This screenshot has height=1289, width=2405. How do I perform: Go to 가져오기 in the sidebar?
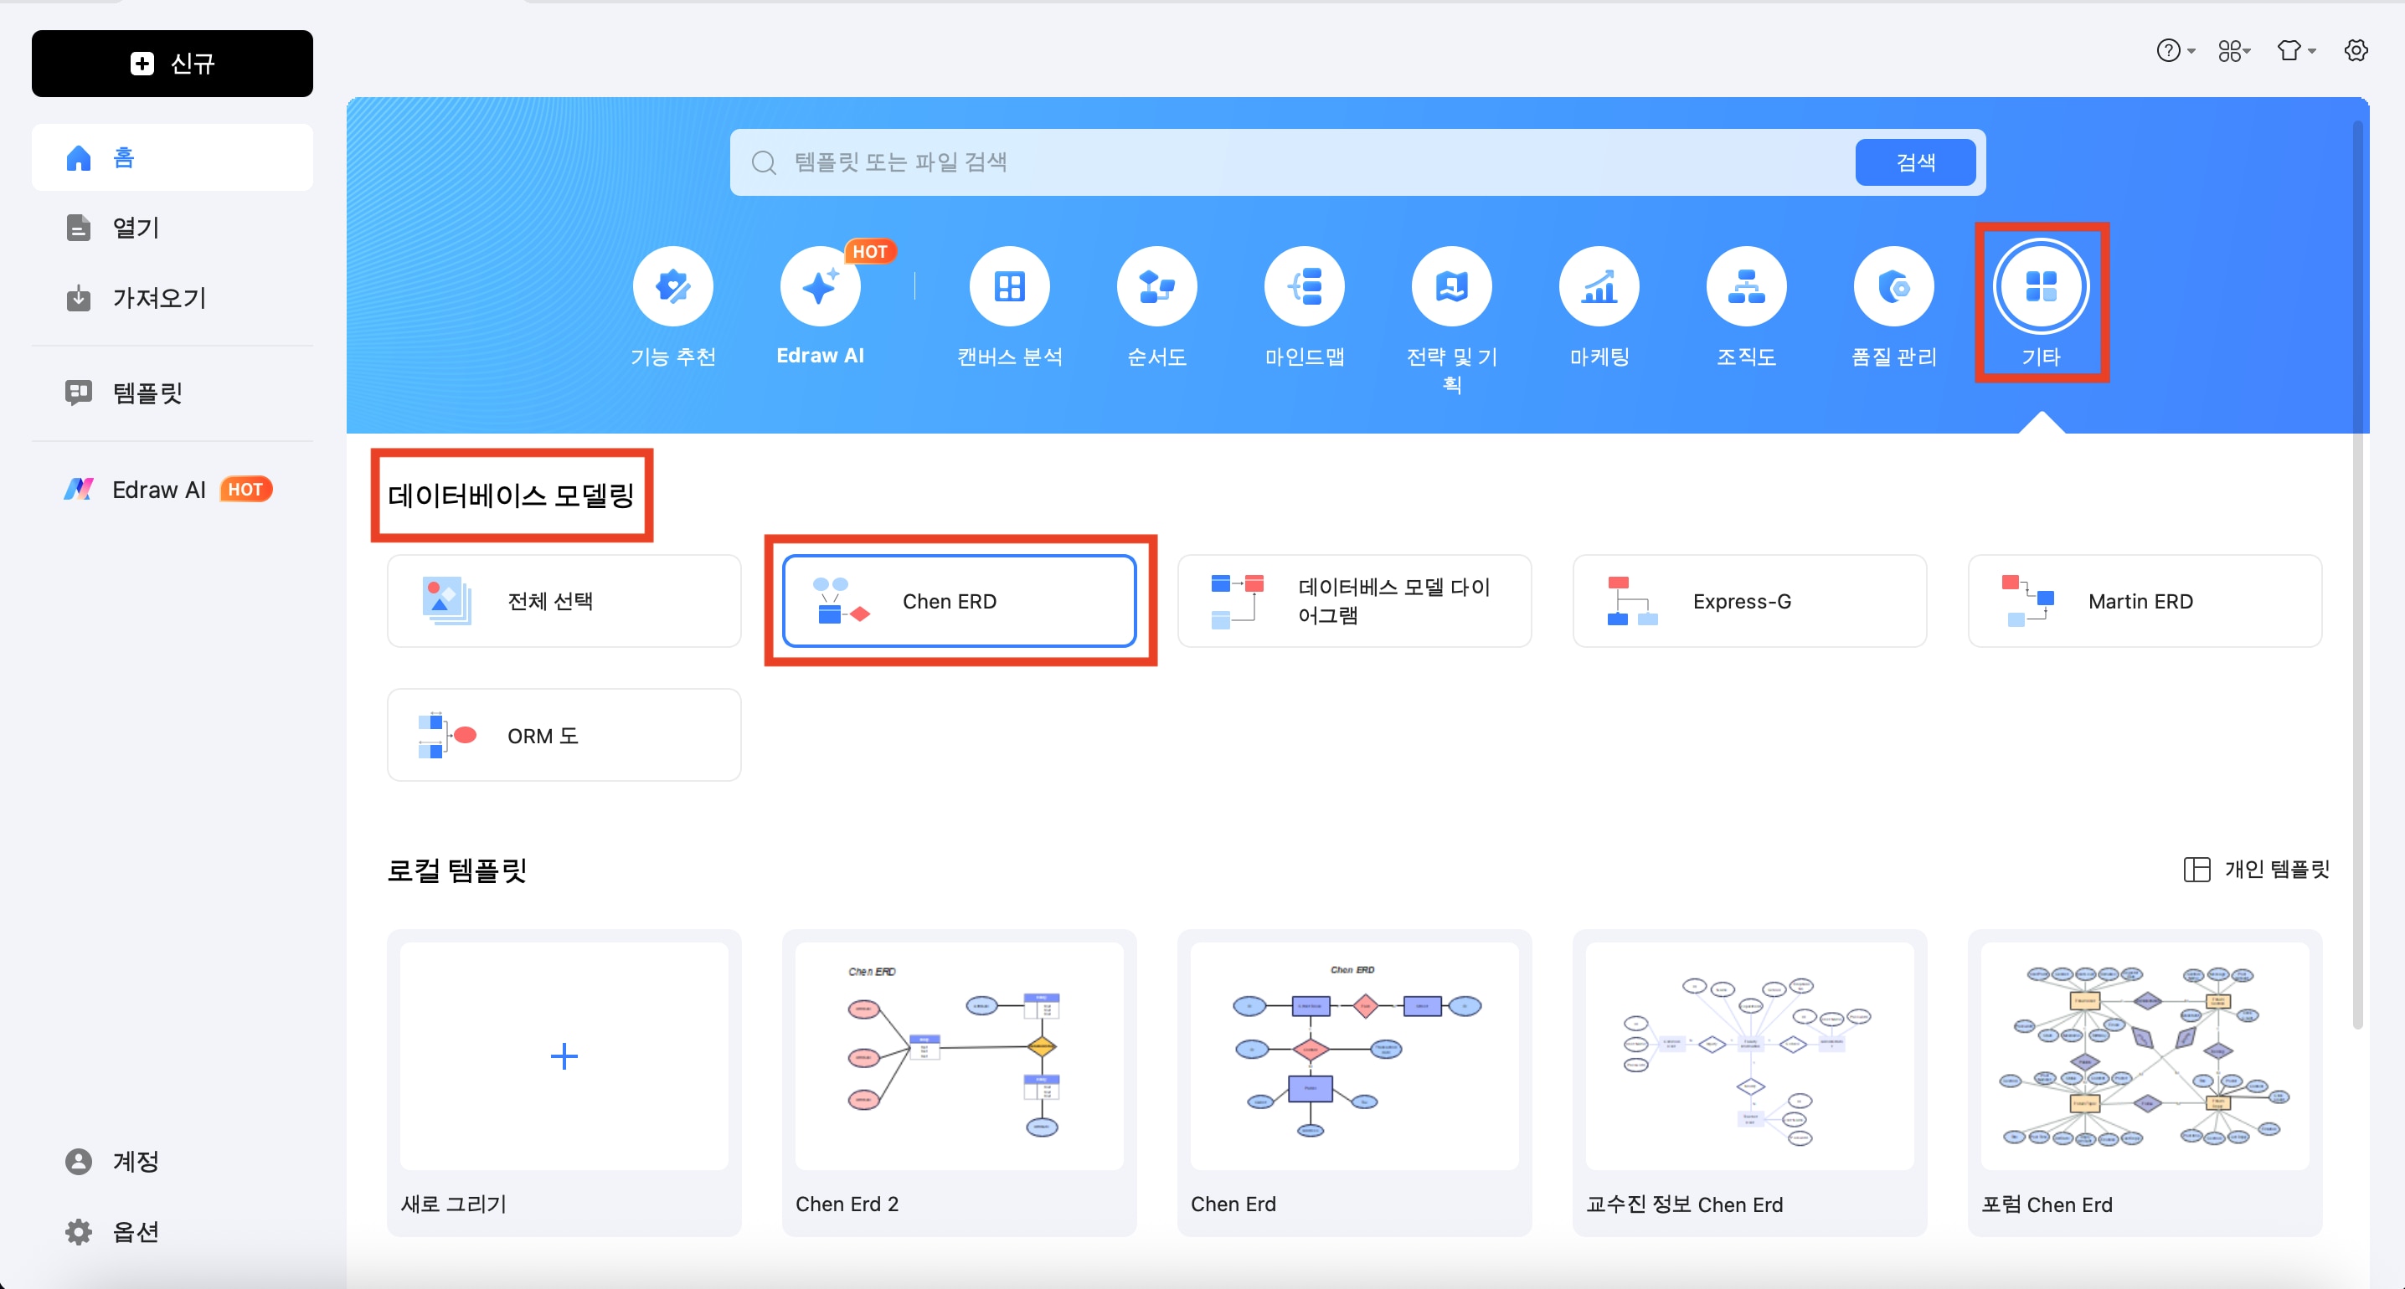[x=159, y=299]
